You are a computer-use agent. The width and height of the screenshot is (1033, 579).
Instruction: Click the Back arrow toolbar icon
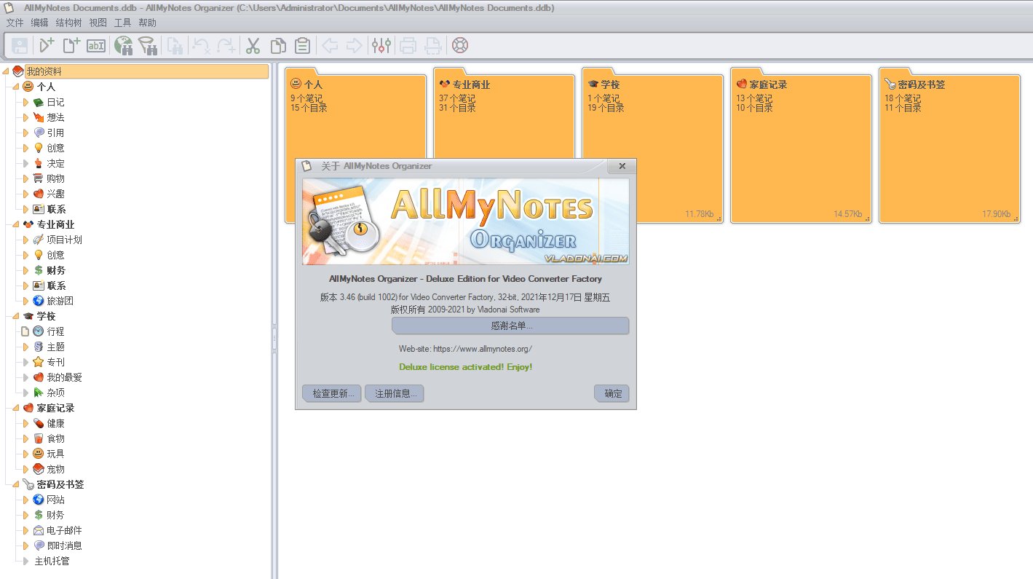pyautogui.click(x=330, y=46)
